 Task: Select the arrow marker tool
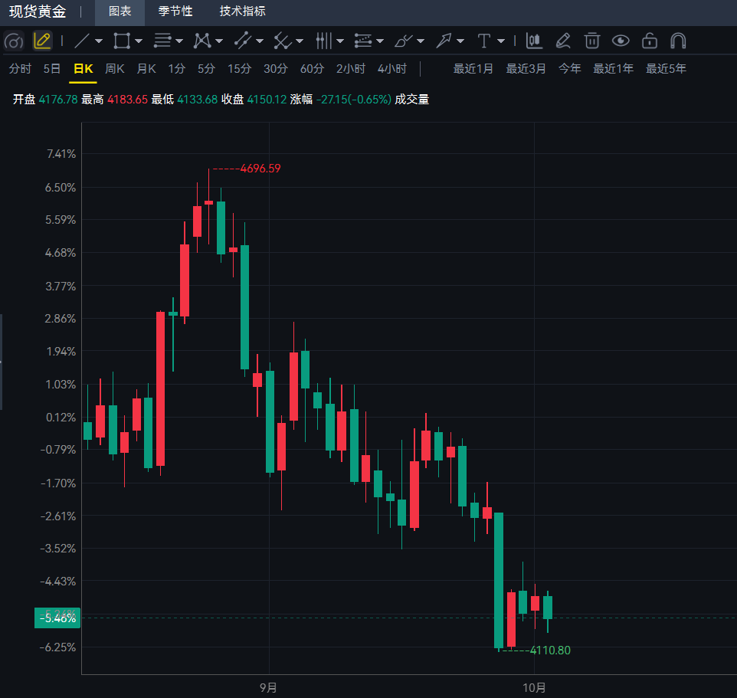click(x=444, y=41)
